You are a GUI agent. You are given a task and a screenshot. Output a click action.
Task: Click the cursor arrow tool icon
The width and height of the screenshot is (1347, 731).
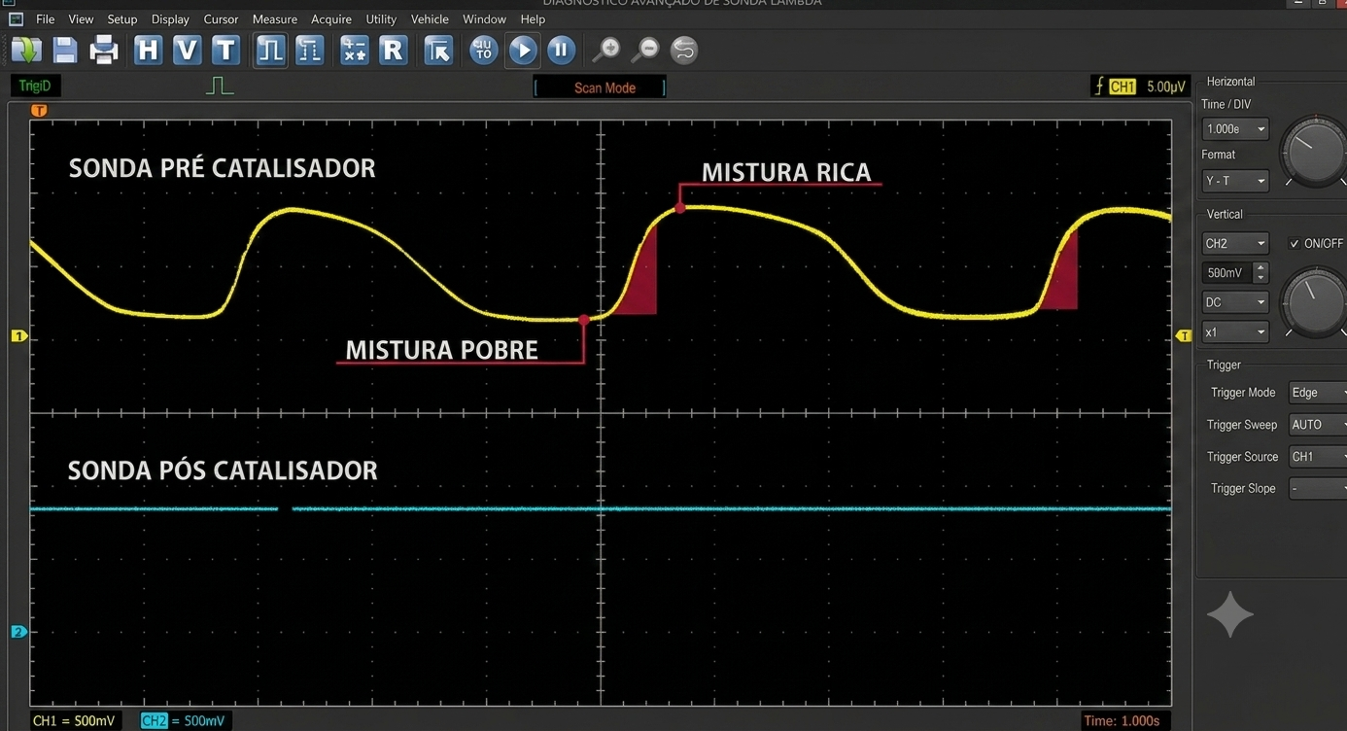pos(438,50)
